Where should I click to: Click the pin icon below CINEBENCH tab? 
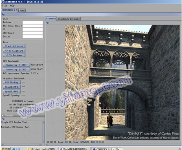click(x=3, y=15)
